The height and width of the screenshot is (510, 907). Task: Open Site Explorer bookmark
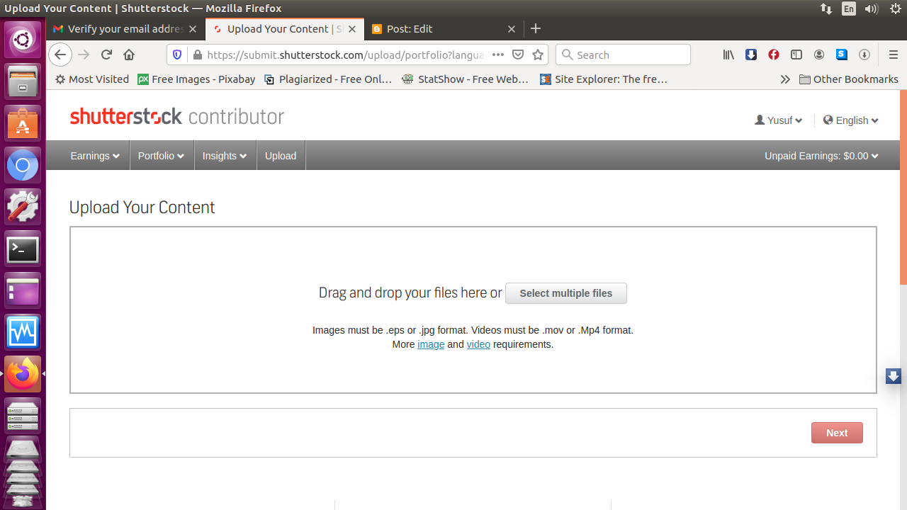[604, 79]
